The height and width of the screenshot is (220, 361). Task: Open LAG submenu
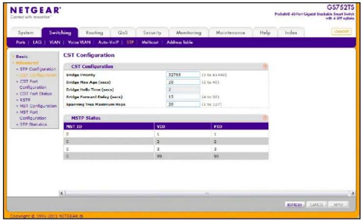[x=37, y=42]
